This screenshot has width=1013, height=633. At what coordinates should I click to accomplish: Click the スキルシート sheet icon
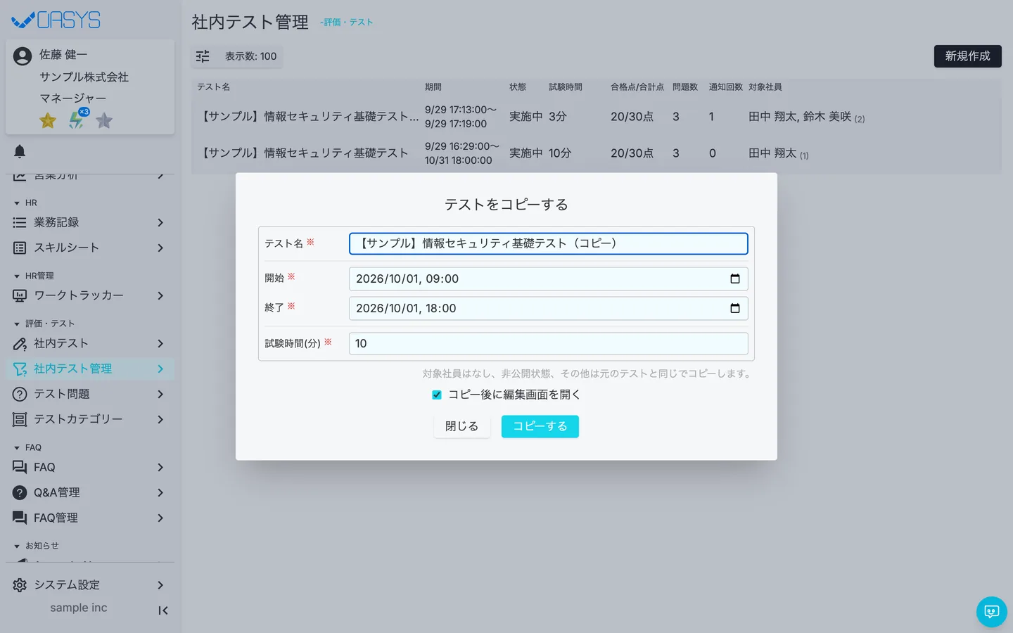pos(20,248)
